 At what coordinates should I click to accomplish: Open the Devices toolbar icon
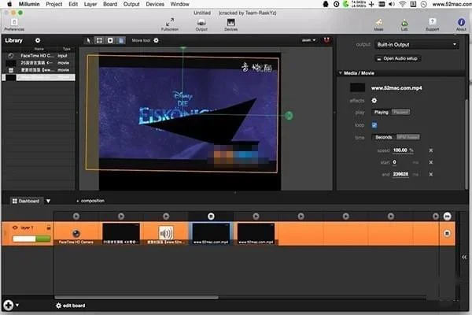[x=230, y=24]
